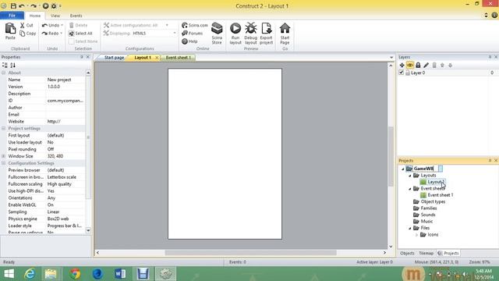Open Scirra.com from the Online group
The width and height of the screenshot is (499, 281).
pos(194,25)
